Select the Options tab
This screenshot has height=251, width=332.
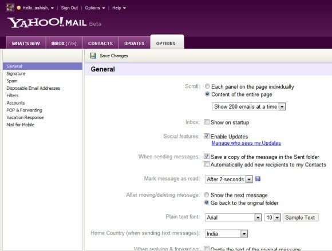pyautogui.click(x=167, y=42)
